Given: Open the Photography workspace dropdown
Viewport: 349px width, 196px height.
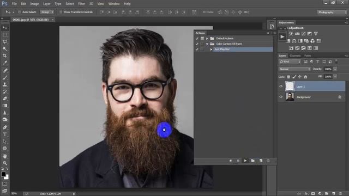Looking at the screenshot, I should [332, 12].
